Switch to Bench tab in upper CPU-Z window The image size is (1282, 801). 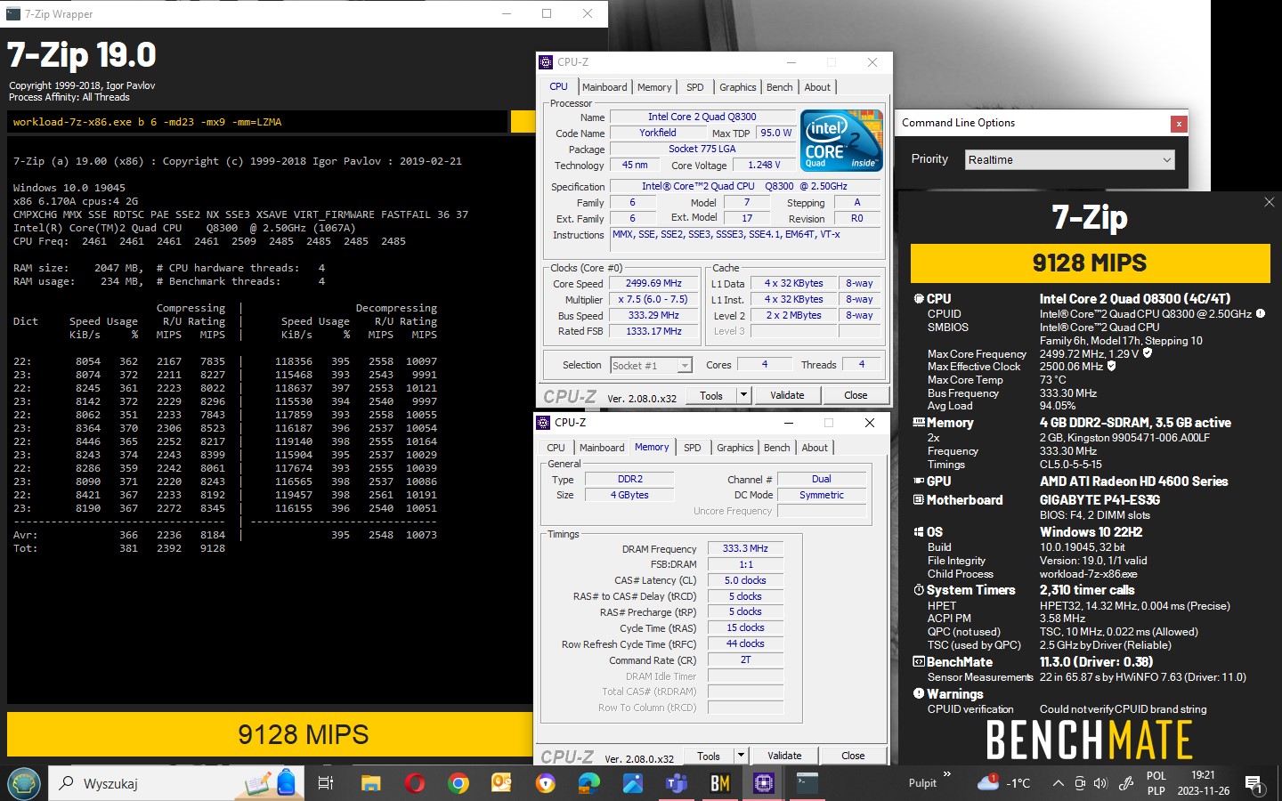(x=780, y=87)
